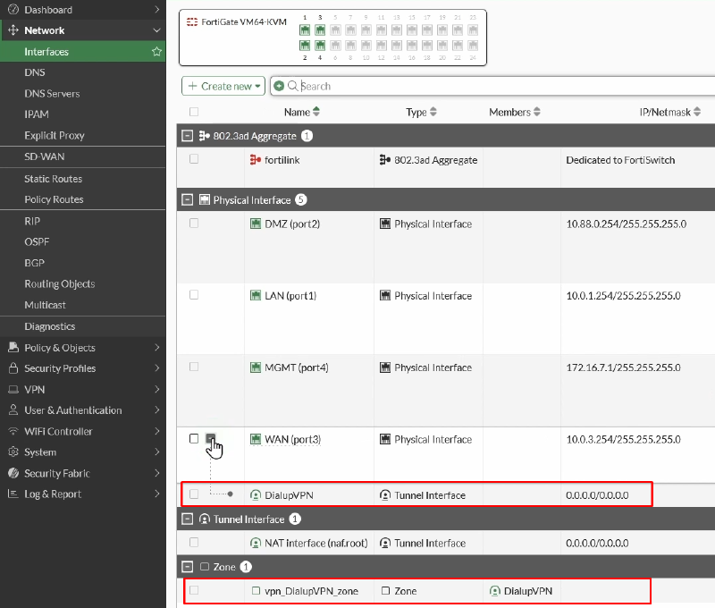Screen dimensions: 715x608
Task: Open the SD-WAN page
Action: [x=44, y=156]
